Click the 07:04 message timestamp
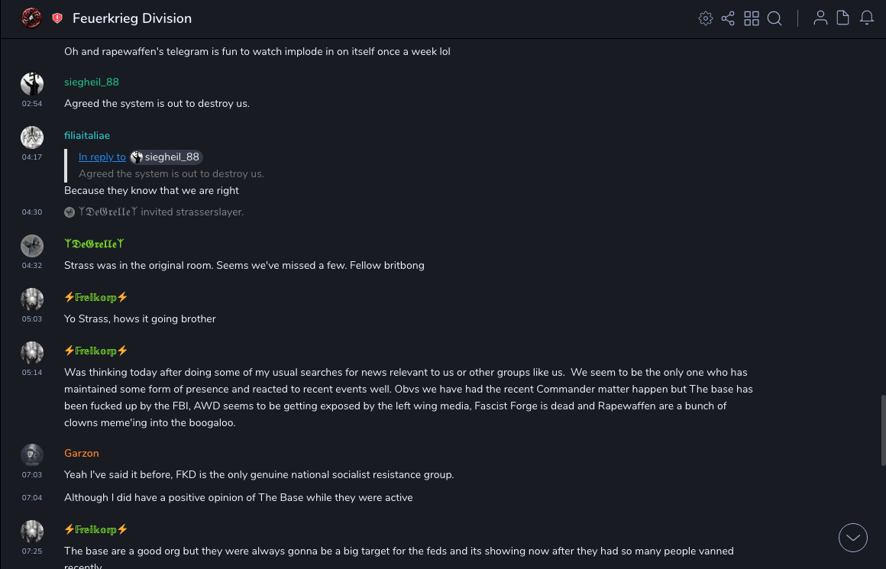The image size is (886, 569). [32, 498]
